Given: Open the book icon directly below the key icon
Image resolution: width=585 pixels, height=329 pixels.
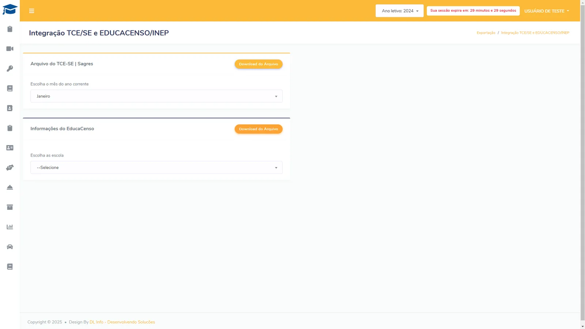Looking at the screenshot, I should (x=10, y=88).
